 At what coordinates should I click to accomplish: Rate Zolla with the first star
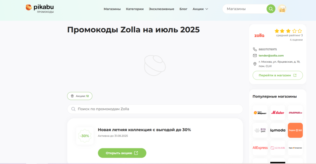click(x=277, y=31)
